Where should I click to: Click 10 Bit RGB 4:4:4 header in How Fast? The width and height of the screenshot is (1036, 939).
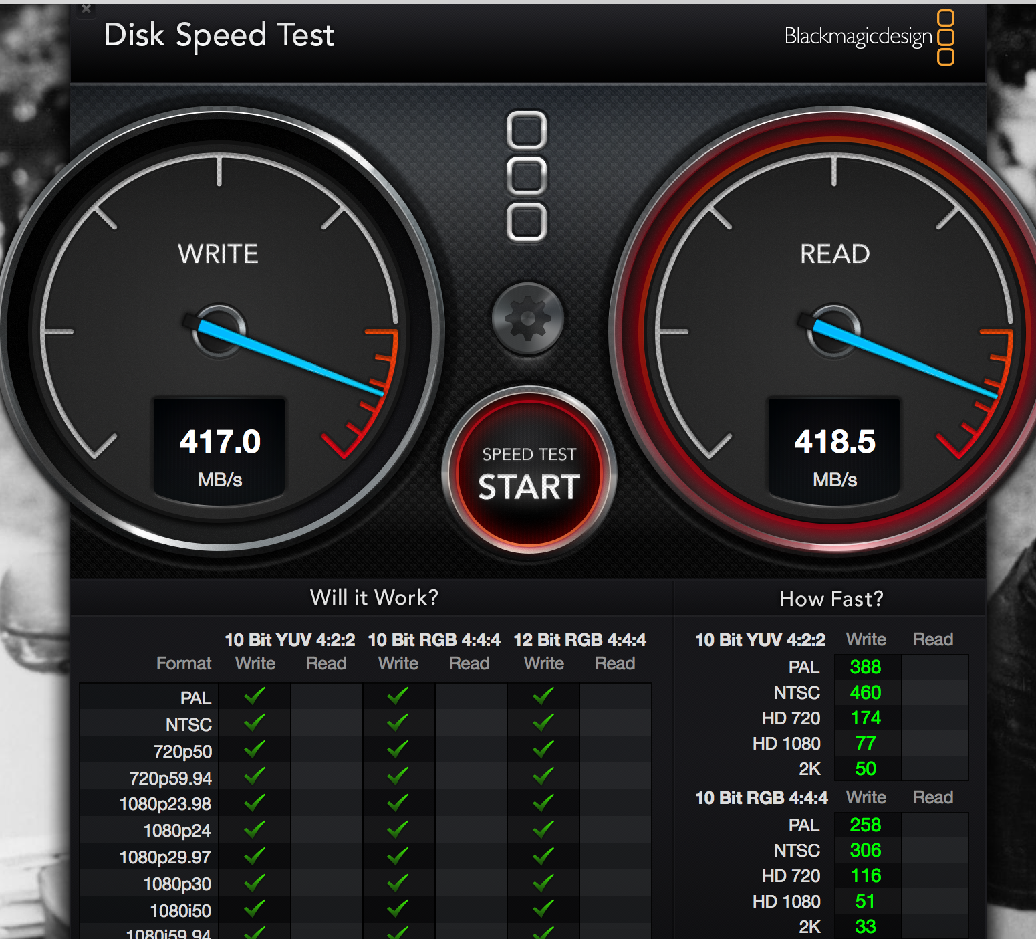tap(762, 798)
